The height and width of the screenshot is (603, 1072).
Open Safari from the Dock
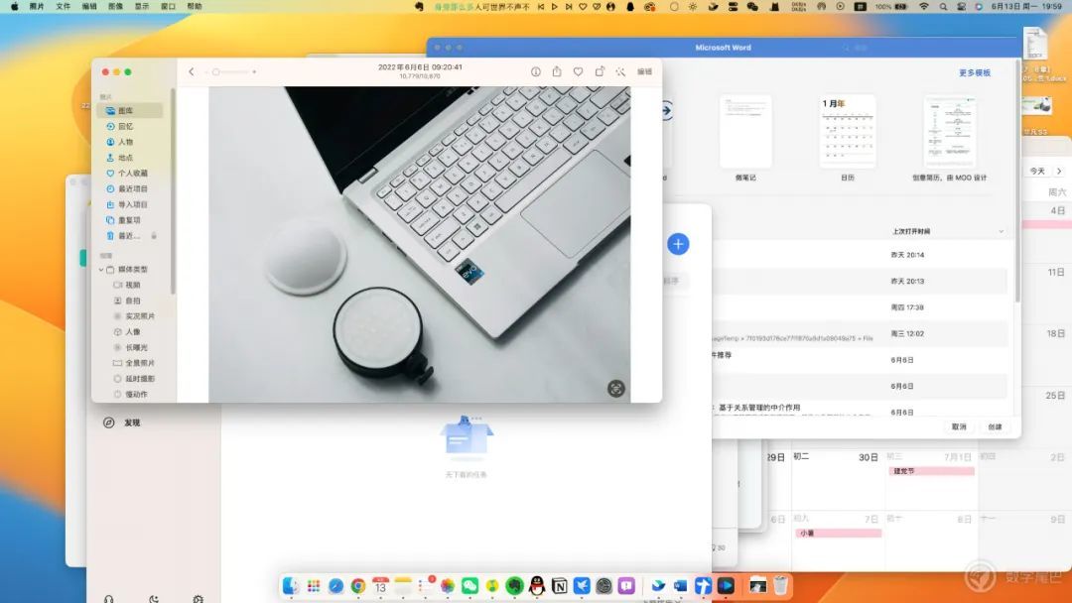coord(335,586)
